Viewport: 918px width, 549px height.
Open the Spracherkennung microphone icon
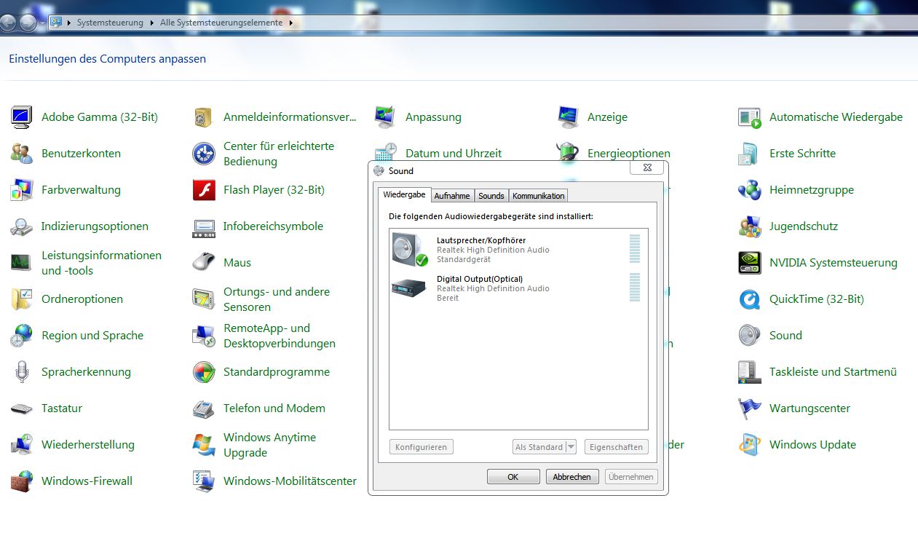(22, 372)
